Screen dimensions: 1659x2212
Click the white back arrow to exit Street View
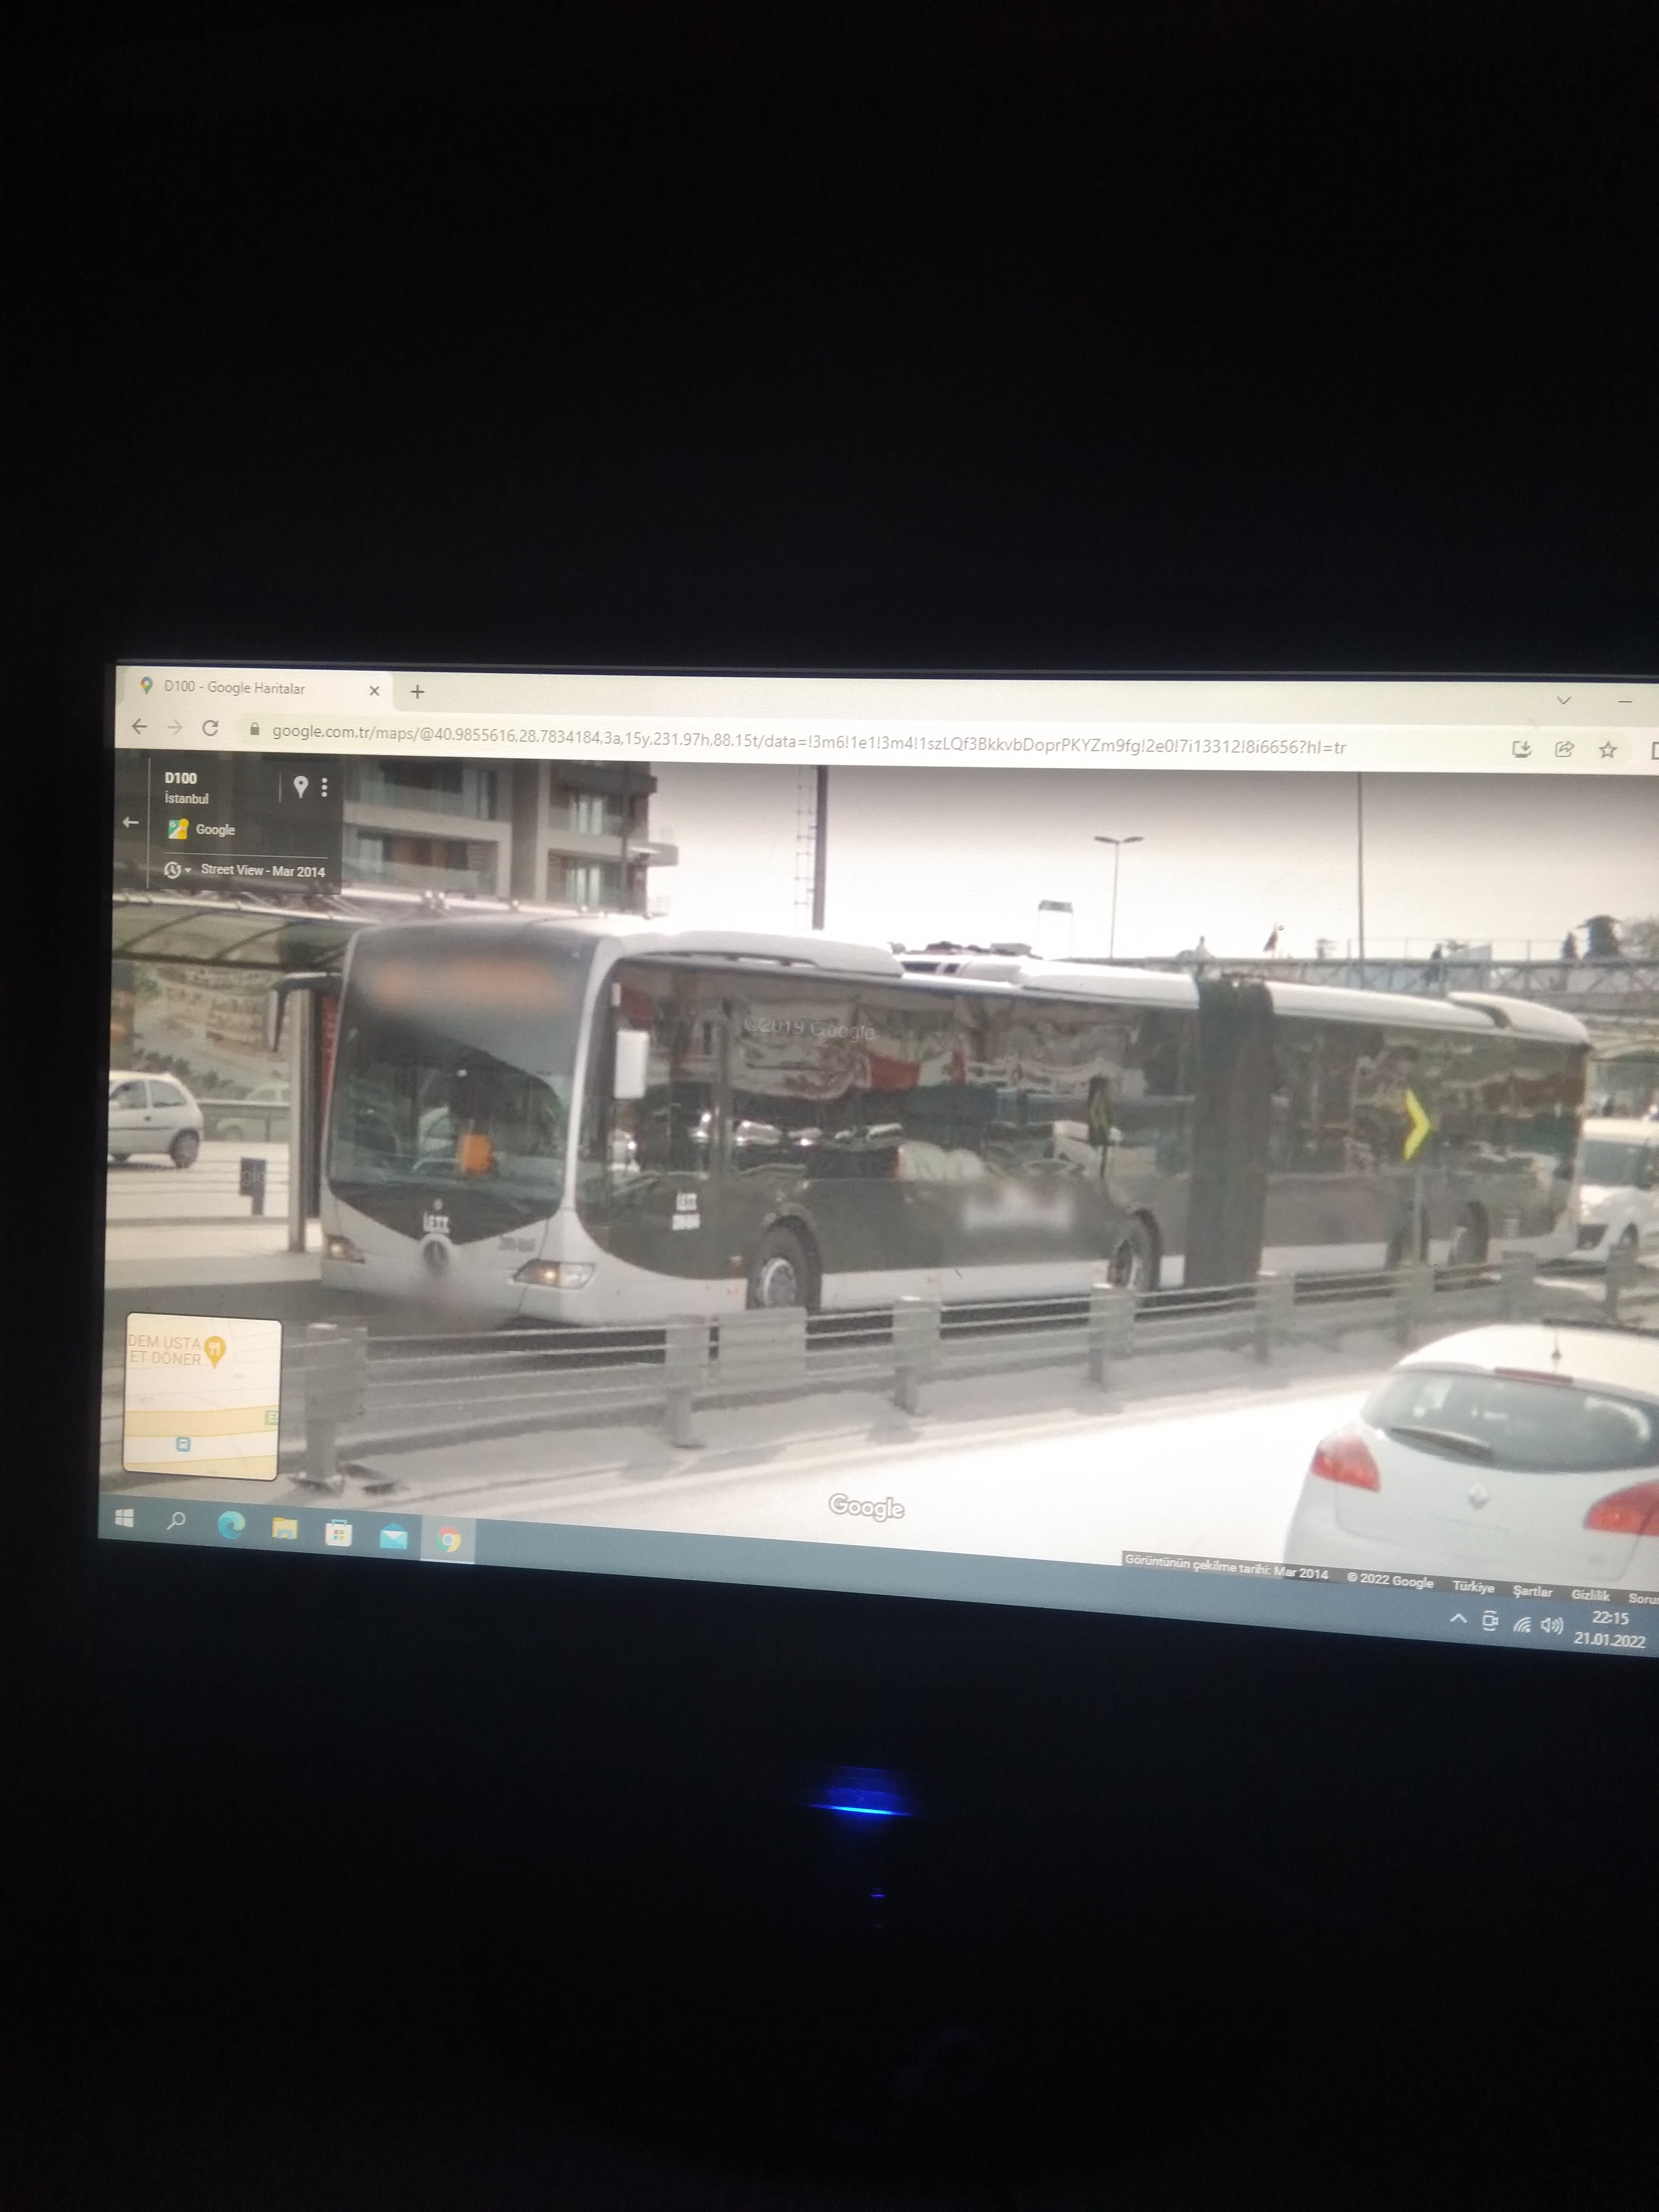tap(130, 822)
